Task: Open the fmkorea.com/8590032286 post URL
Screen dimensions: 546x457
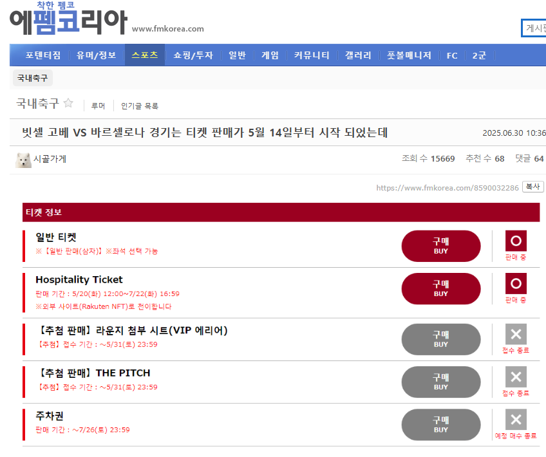Action: pyautogui.click(x=447, y=188)
